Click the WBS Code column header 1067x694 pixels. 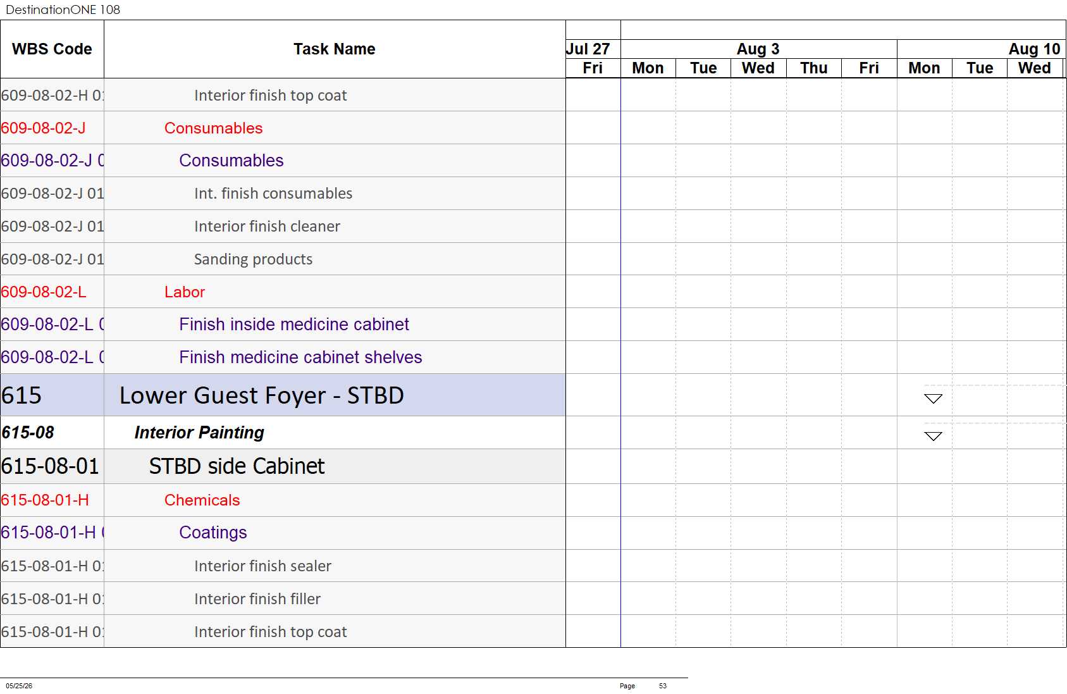pyautogui.click(x=52, y=49)
